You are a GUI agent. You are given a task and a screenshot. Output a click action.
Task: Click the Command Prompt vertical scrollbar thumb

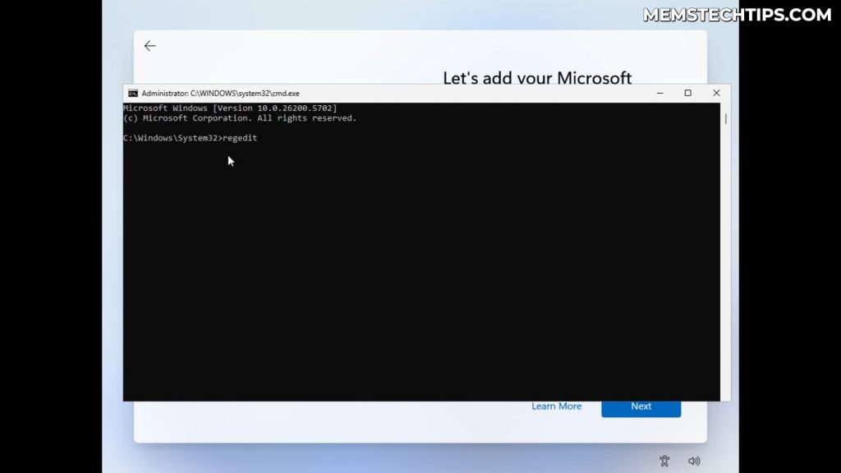click(725, 118)
